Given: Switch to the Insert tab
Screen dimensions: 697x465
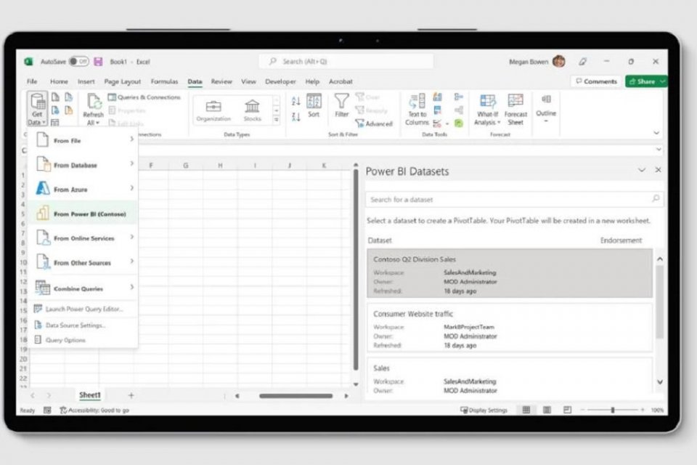Looking at the screenshot, I should (86, 81).
